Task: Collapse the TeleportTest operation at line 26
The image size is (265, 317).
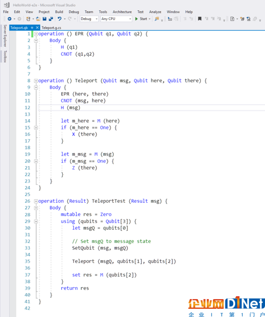Action: 36,201
